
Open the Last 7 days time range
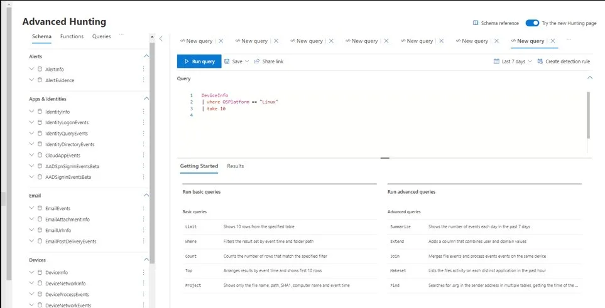[x=513, y=61]
